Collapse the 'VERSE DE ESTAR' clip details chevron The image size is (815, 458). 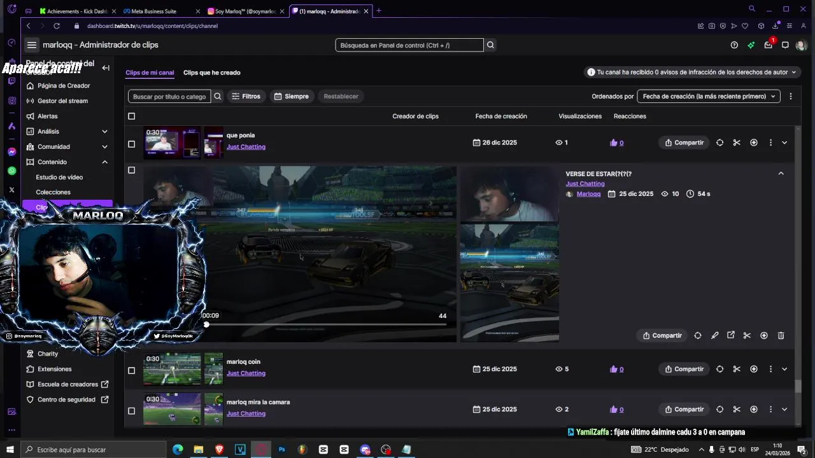781,174
